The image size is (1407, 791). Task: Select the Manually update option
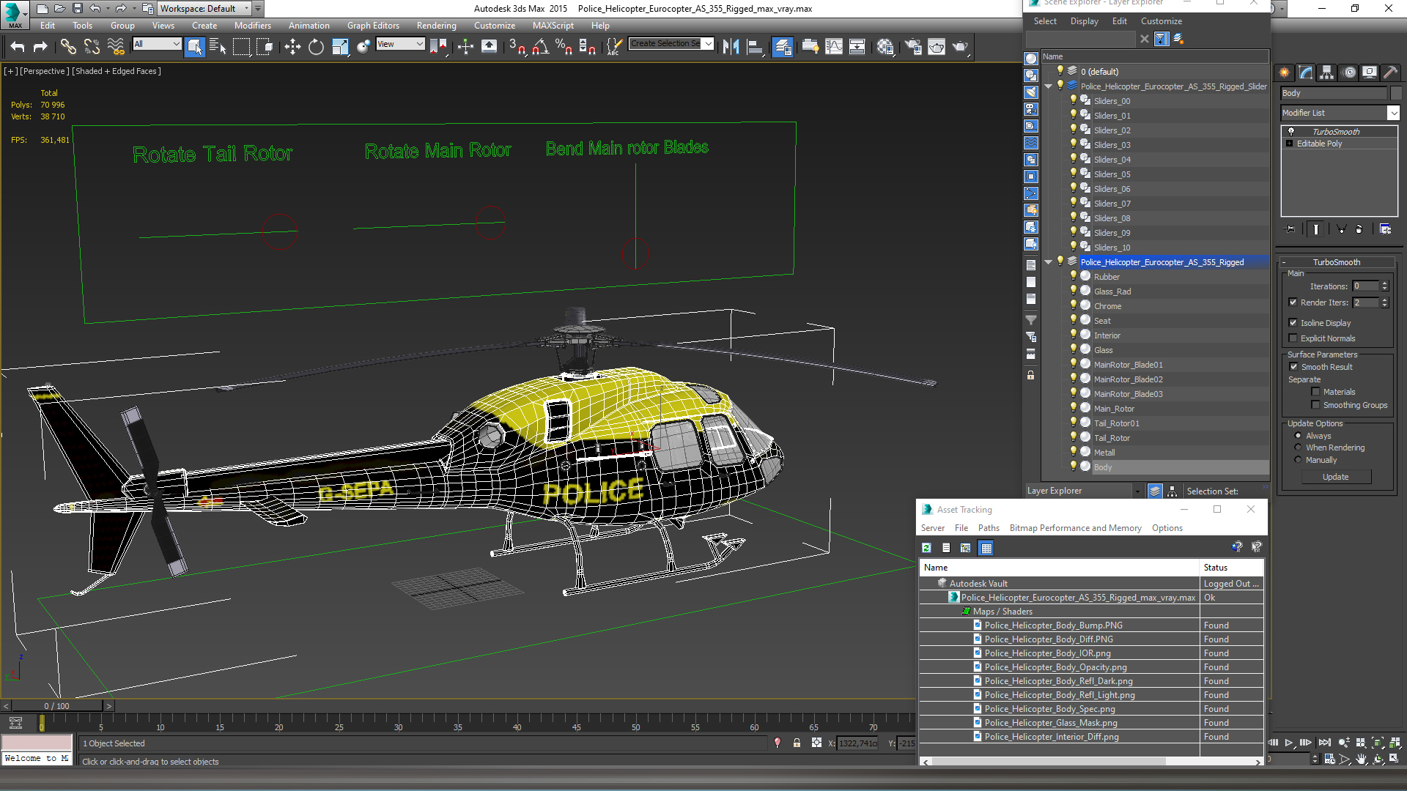(1299, 460)
